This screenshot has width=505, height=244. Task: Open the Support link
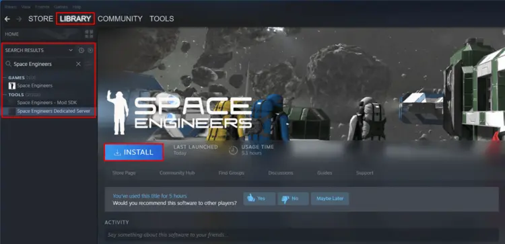[364, 173]
